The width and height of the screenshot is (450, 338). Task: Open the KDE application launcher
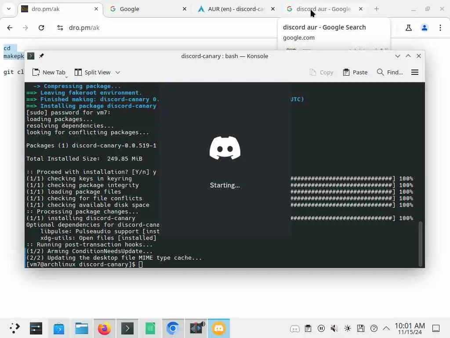point(15,328)
